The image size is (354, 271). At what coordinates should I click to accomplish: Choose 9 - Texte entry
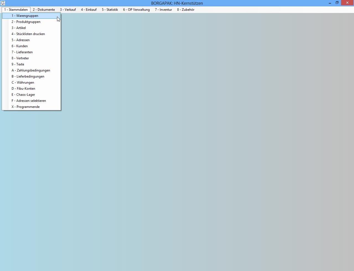coord(31,64)
